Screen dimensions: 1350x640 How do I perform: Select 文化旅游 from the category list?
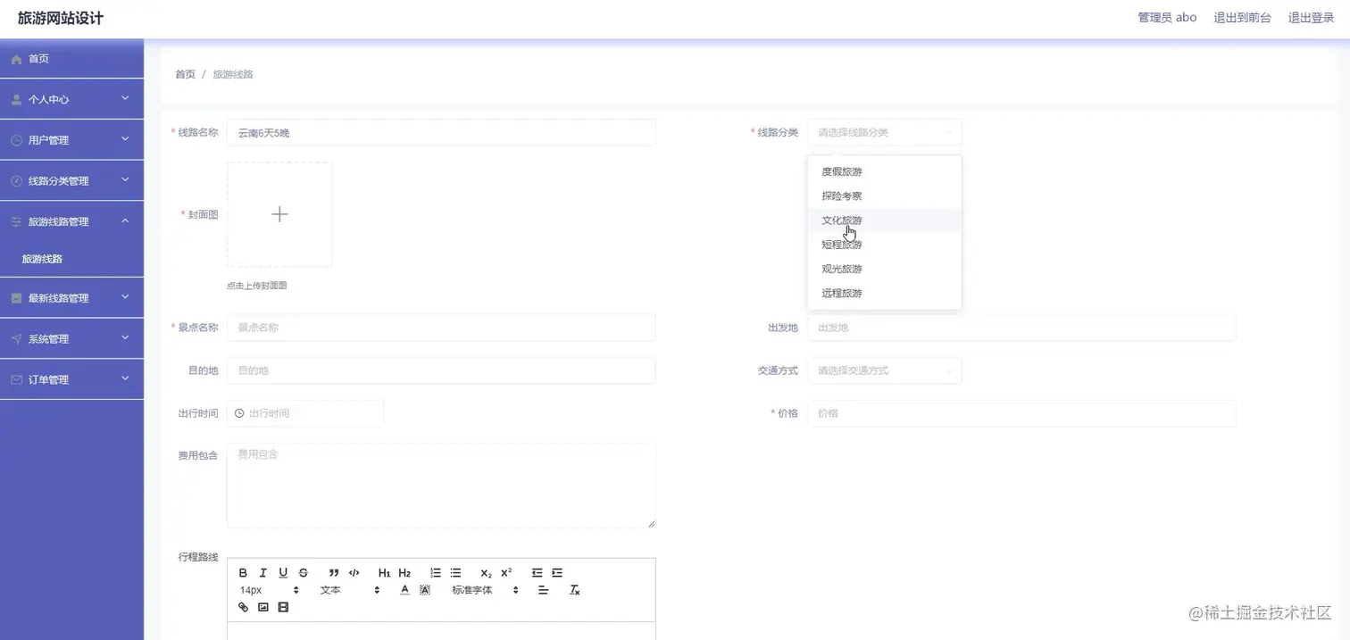(x=840, y=220)
